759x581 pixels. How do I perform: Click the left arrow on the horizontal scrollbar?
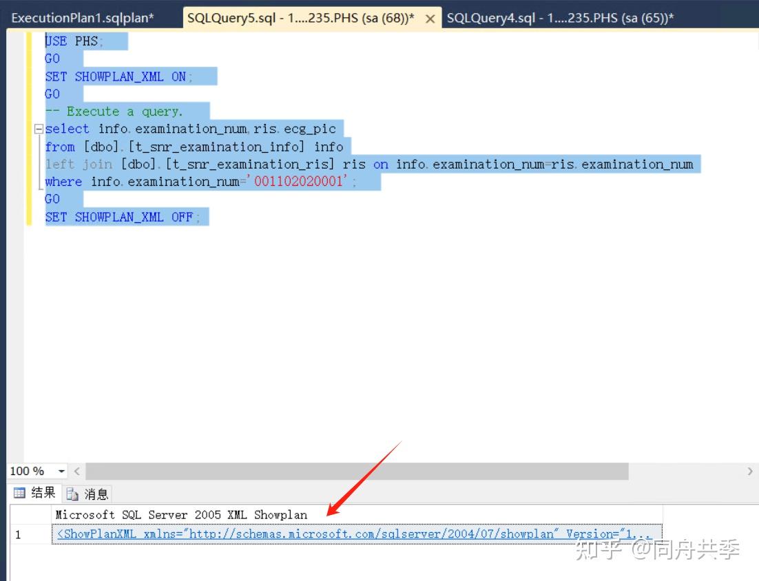(x=76, y=472)
